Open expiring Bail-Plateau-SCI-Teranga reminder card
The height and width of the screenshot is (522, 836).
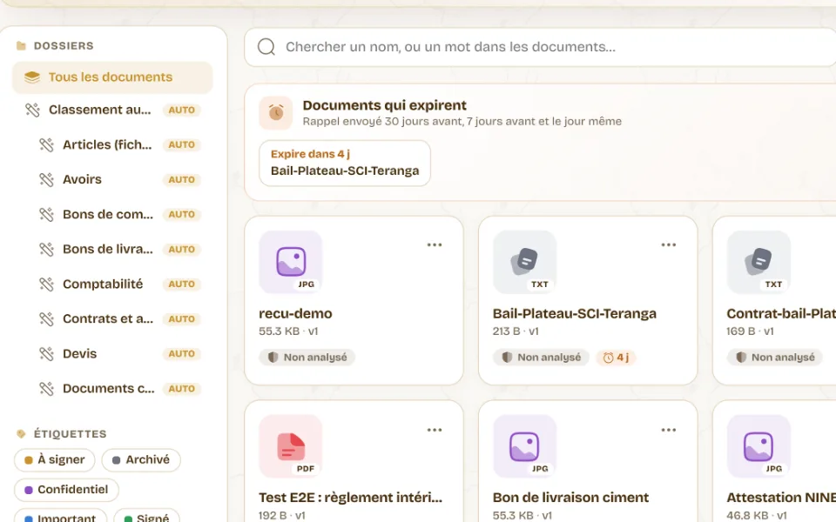tap(345, 163)
